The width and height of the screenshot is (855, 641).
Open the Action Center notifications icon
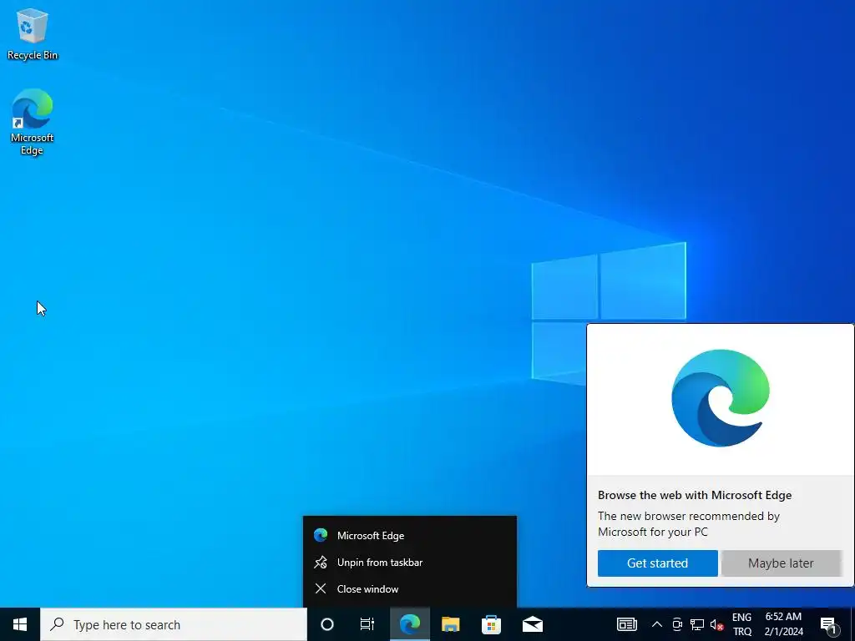coord(829,624)
